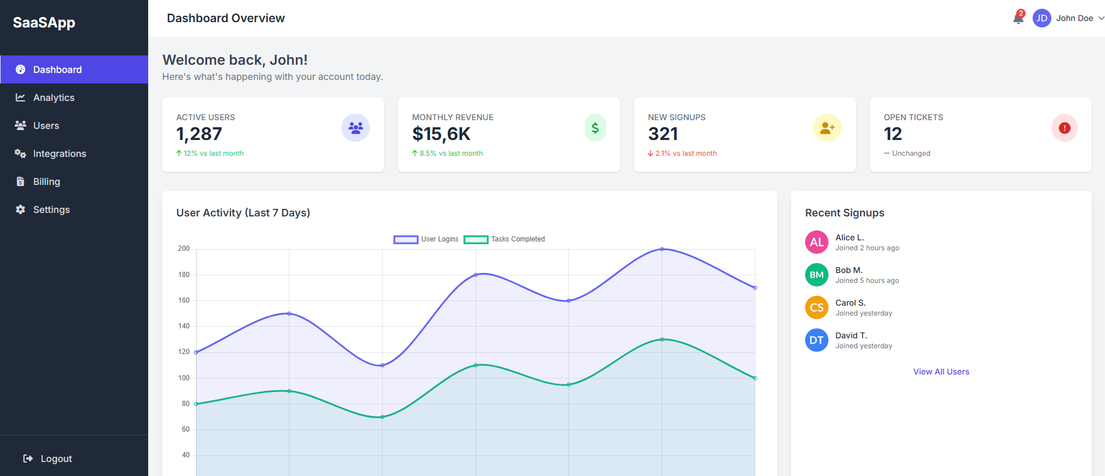The width and height of the screenshot is (1105, 476).
Task: Click the Logout arrow icon
Action: pos(28,459)
